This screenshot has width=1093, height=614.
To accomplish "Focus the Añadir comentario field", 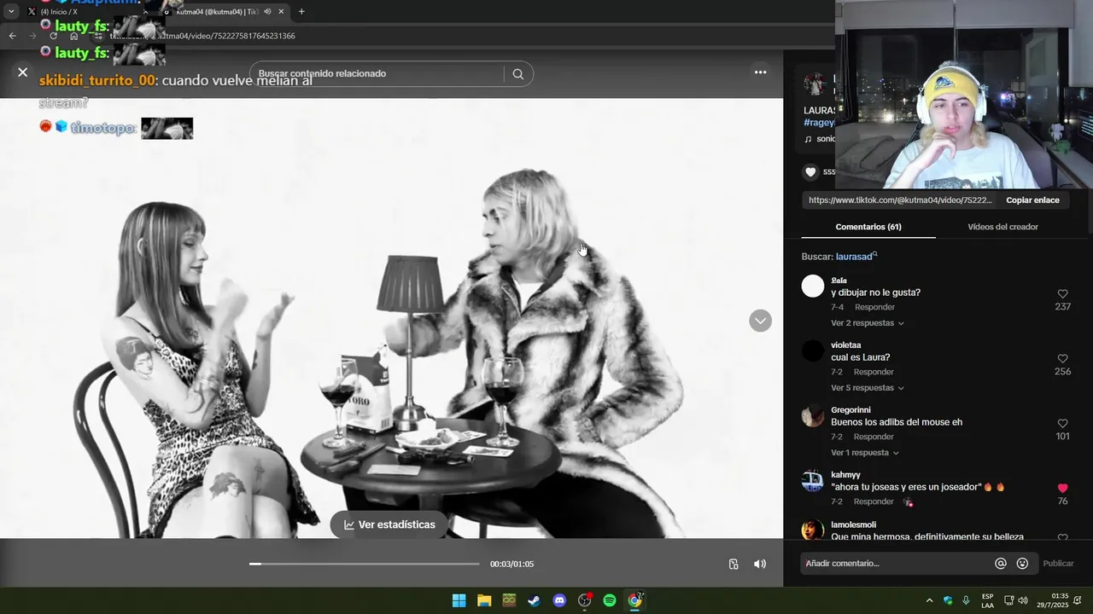I will [897, 564].
